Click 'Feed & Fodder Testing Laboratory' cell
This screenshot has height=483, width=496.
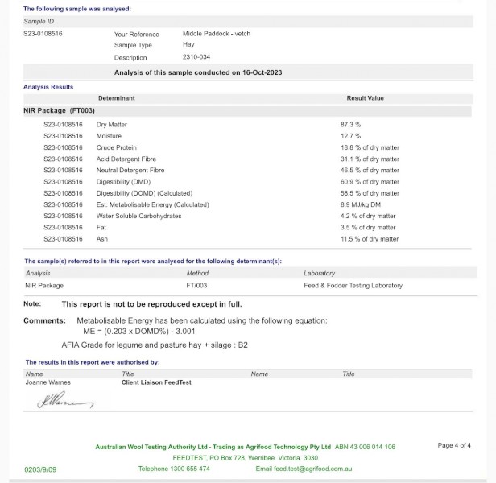pos(353,285)
